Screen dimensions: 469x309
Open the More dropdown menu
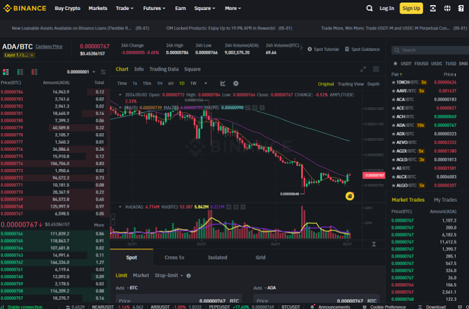[233, 8]
